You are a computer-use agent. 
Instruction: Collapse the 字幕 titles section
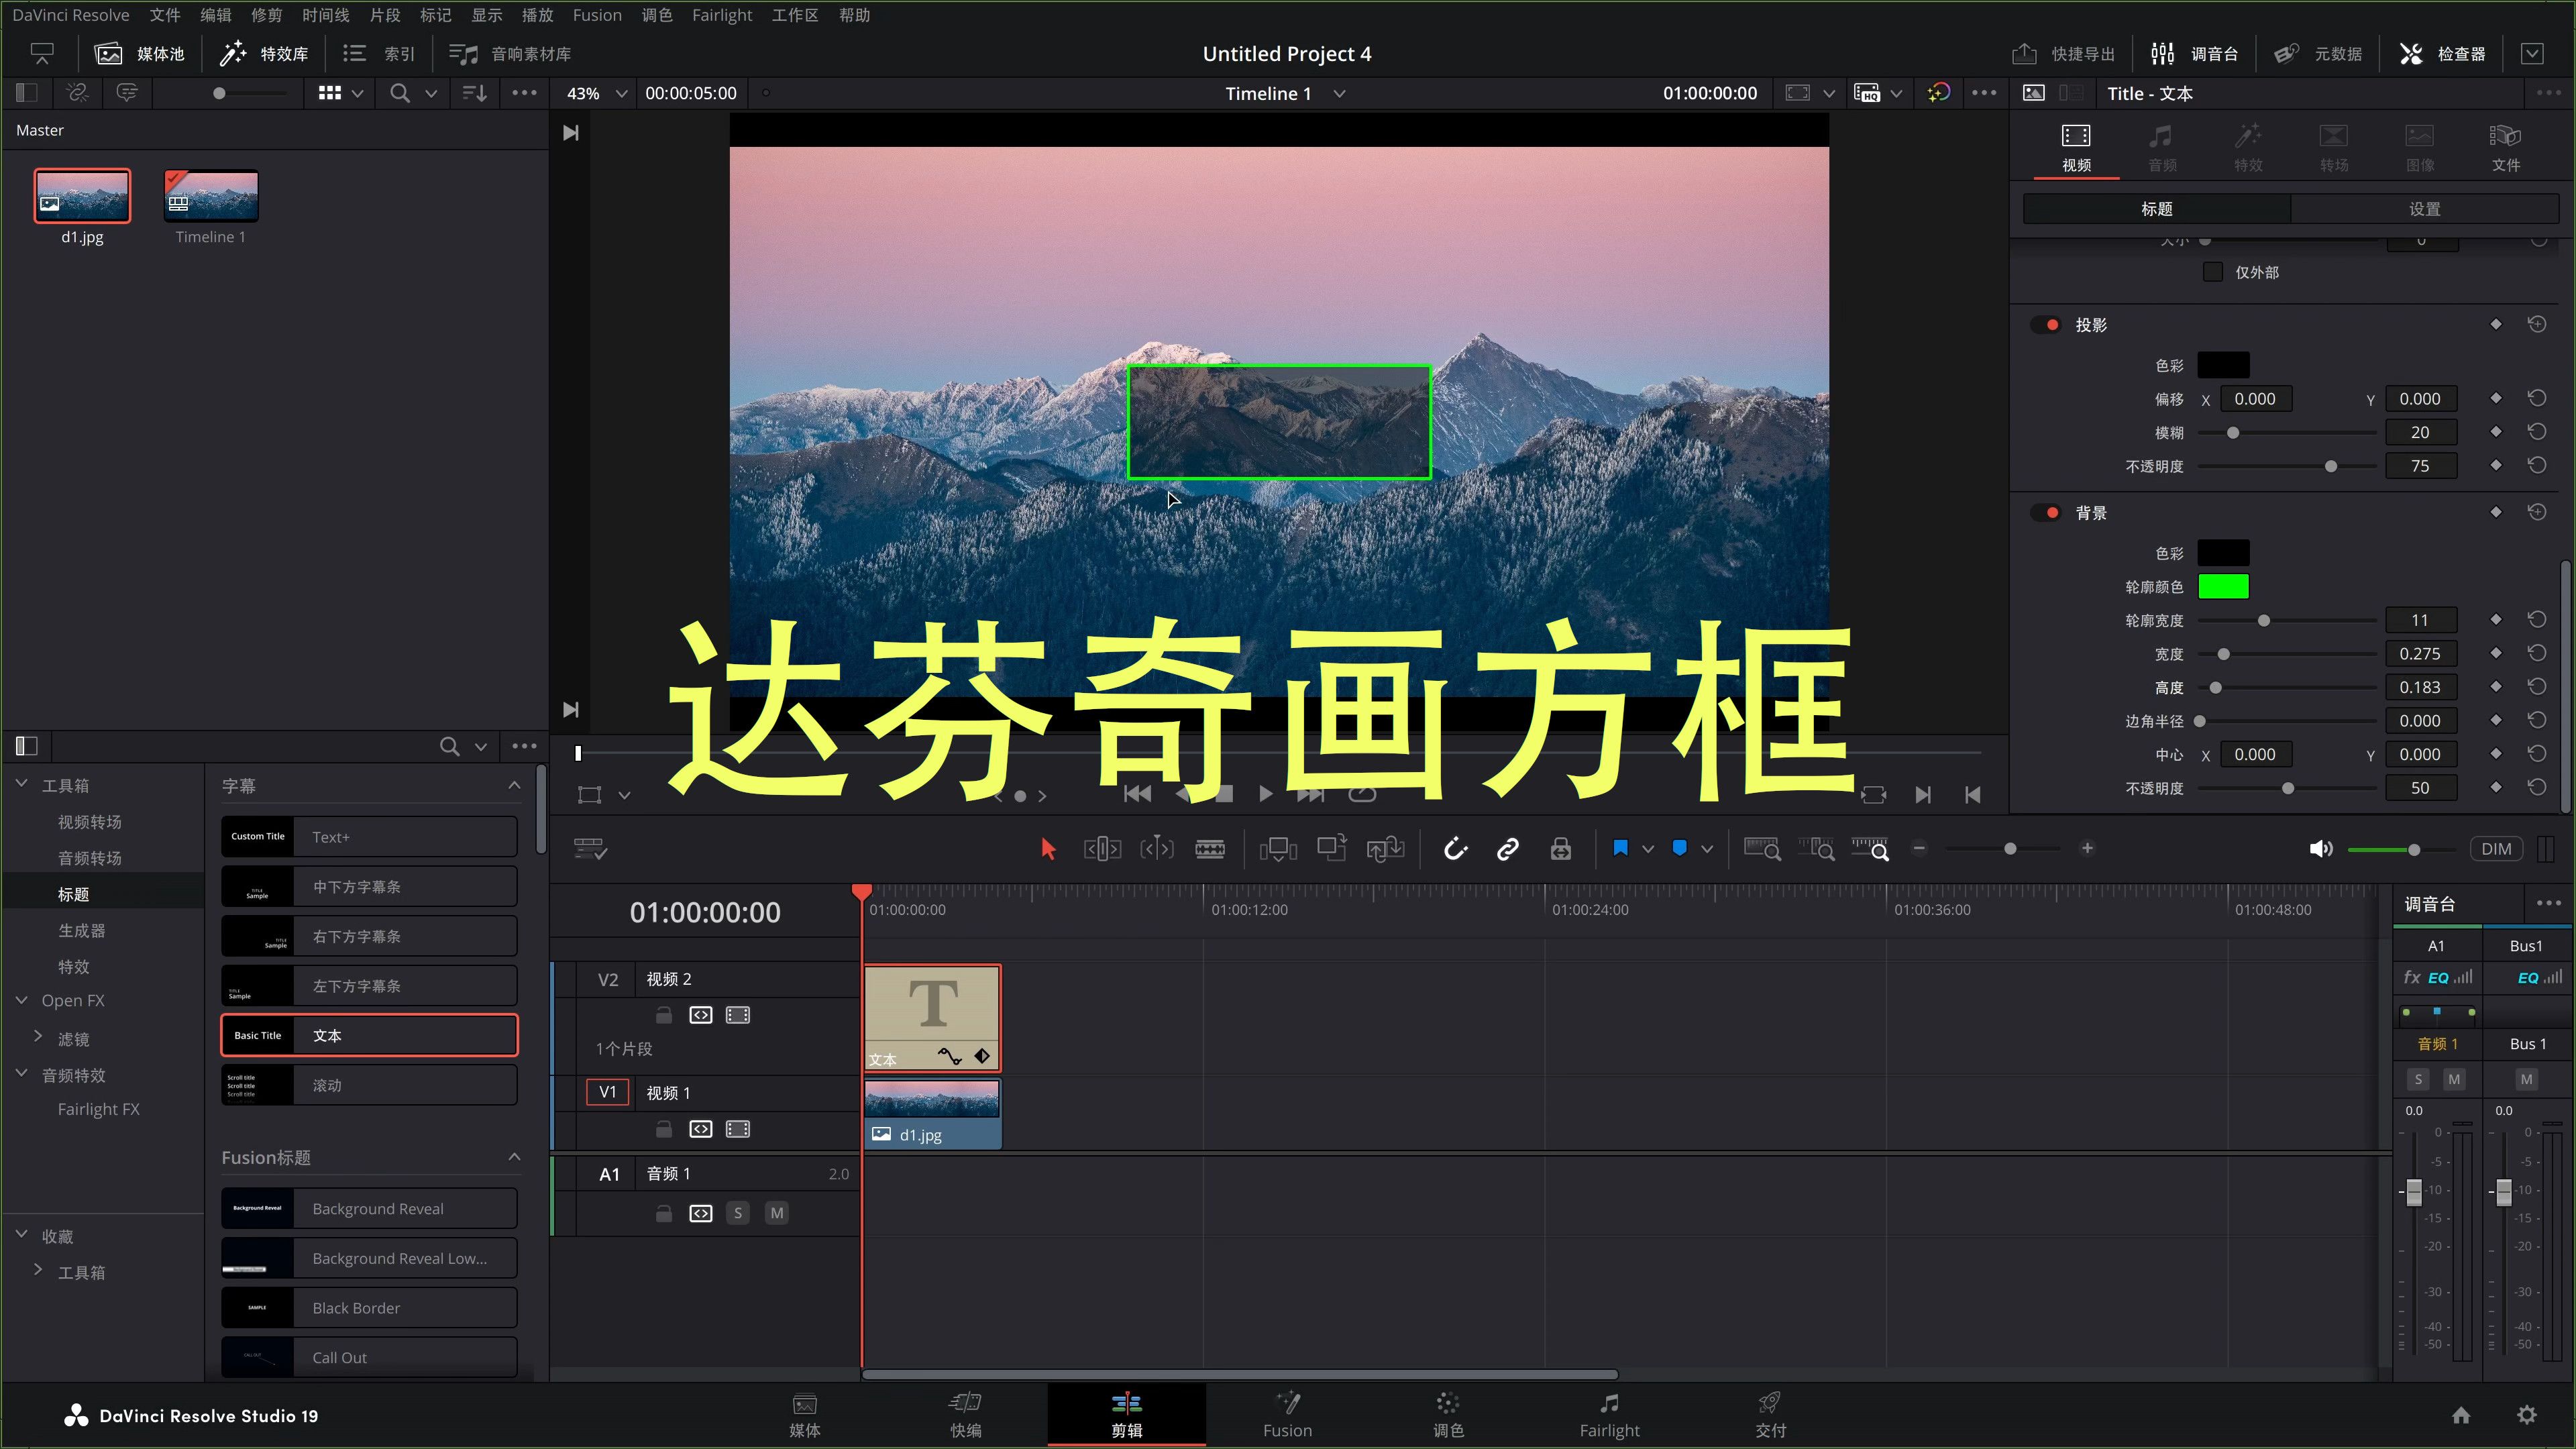(514, 785)
